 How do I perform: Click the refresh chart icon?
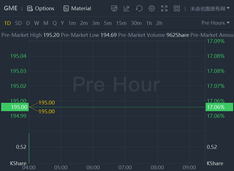tap(139, 9)
